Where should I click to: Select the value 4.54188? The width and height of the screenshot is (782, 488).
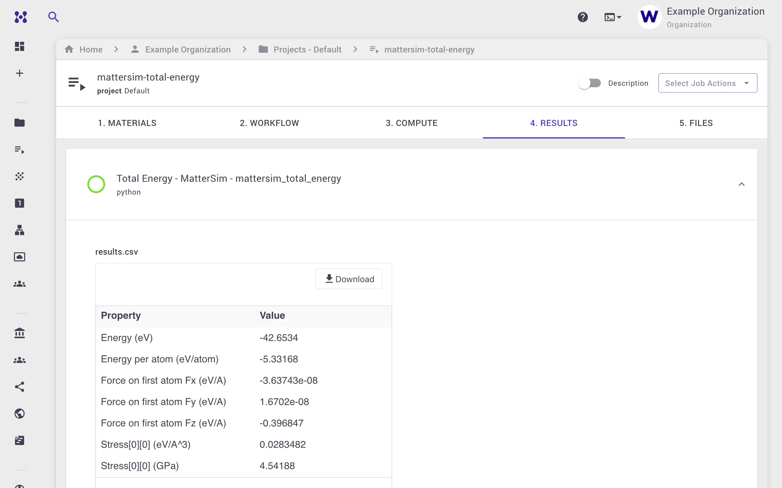tap(277, 466)
